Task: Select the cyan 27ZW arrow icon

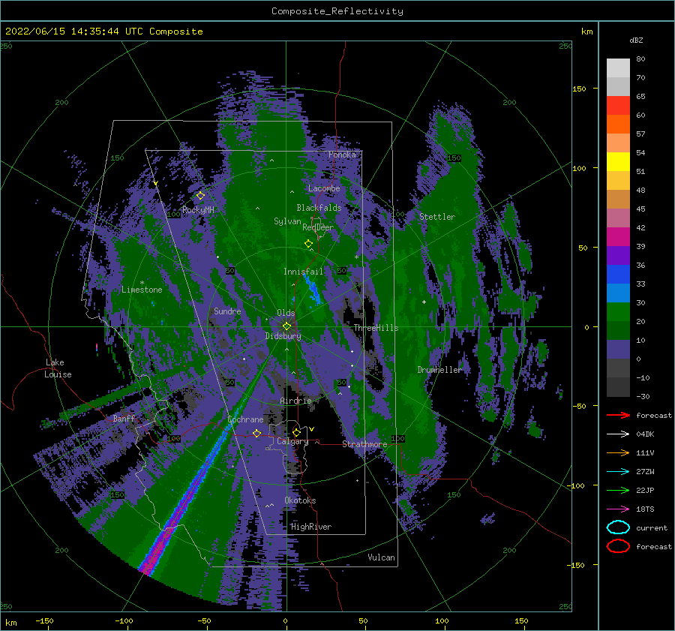Action: click(618, 472)
